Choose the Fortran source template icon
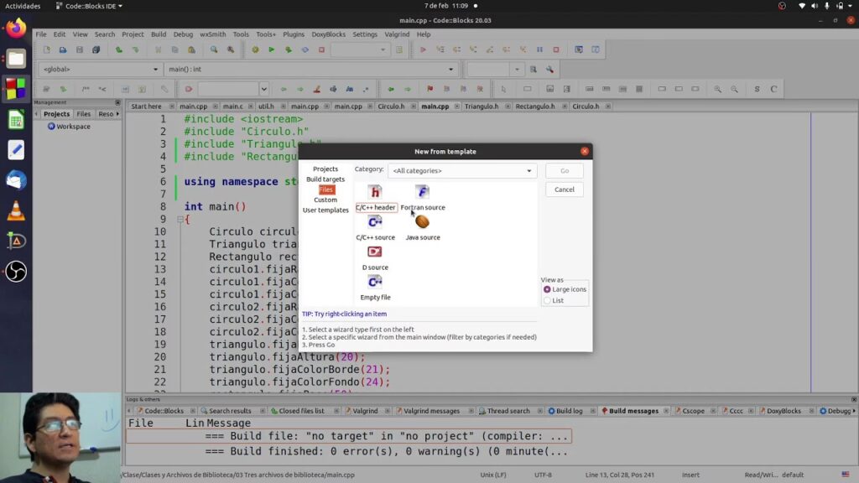Screen dimensions: 859x483 (x=422, y=193)
